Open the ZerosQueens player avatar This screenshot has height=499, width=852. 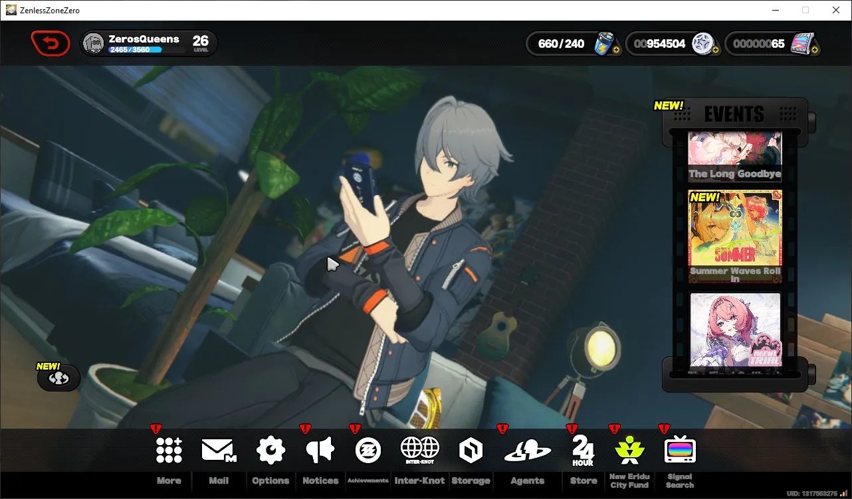point(94,43)
